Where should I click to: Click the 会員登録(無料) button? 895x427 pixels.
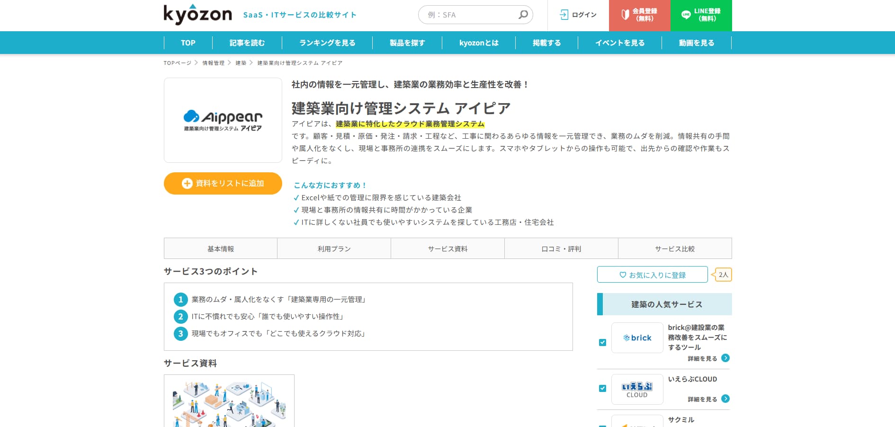click(639, 15)
